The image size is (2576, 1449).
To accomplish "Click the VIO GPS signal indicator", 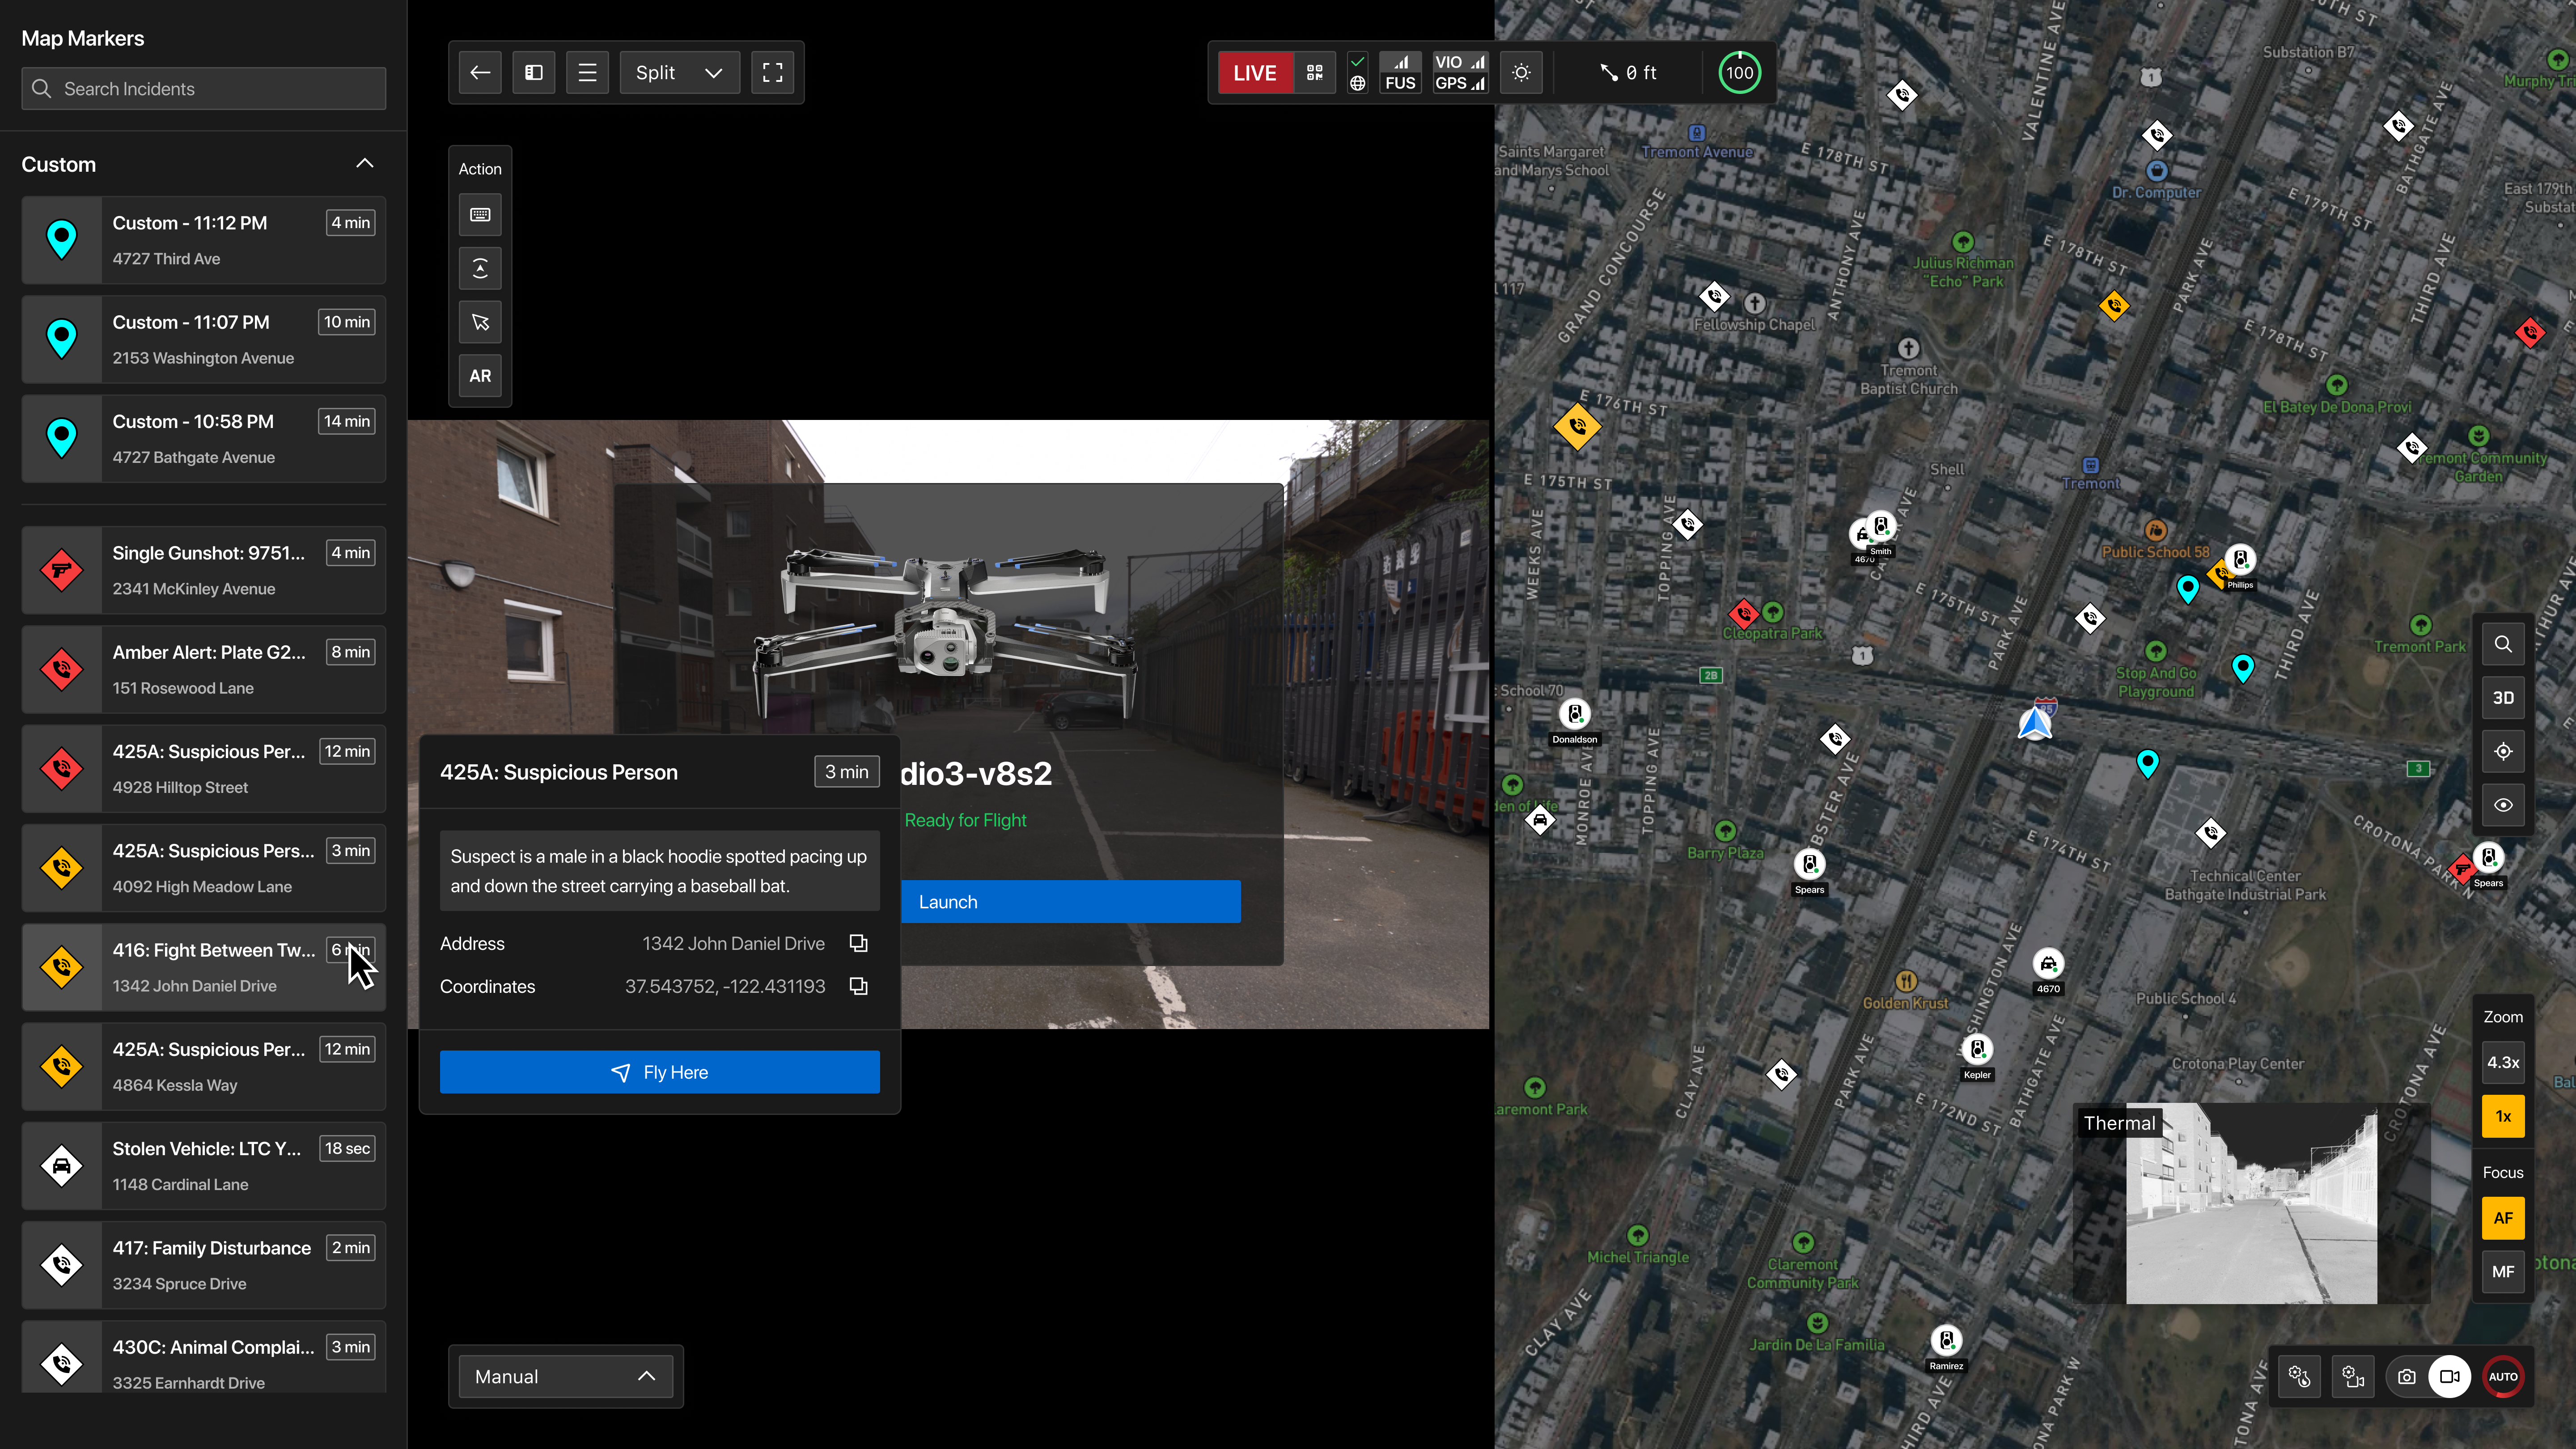I will click(1460, 72).
